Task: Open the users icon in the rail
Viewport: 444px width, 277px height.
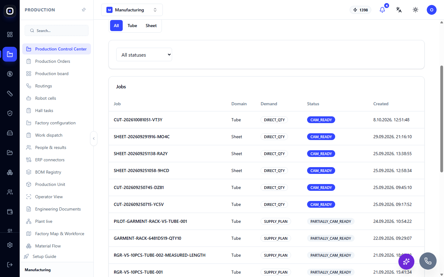Action: tap(10, 192)
